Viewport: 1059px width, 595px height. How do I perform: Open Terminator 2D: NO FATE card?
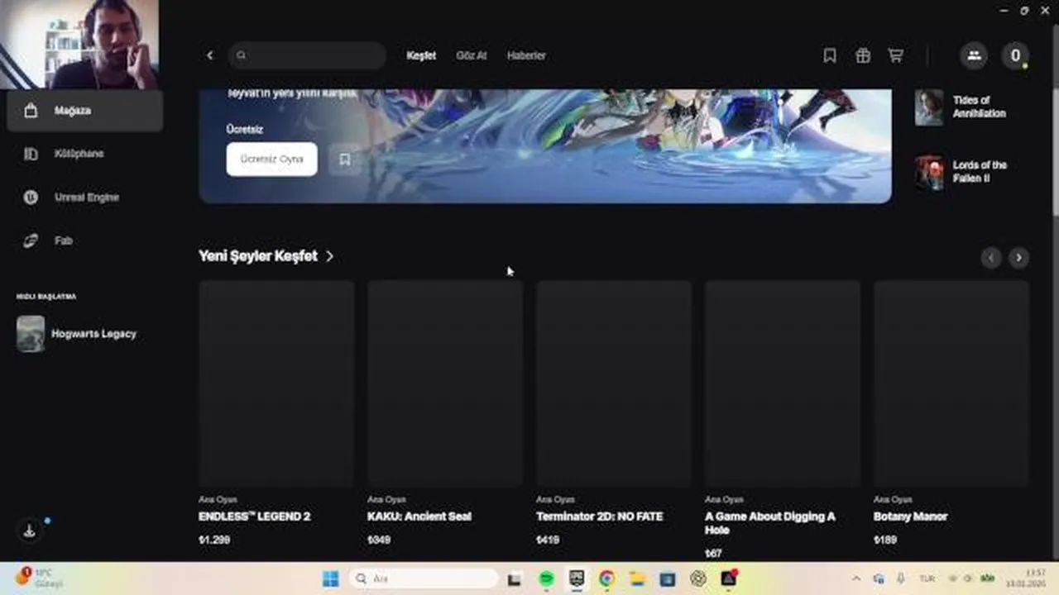click(x=614, y=413)
